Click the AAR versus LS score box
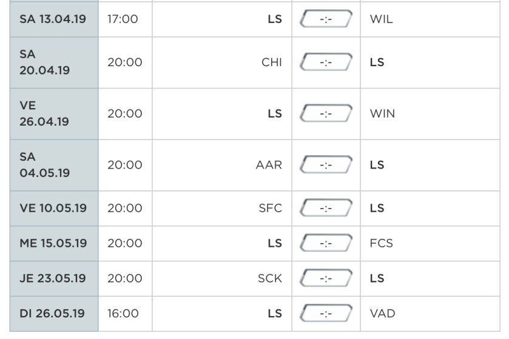The height and width of the screenshot is (339, 509). point(326,165)
